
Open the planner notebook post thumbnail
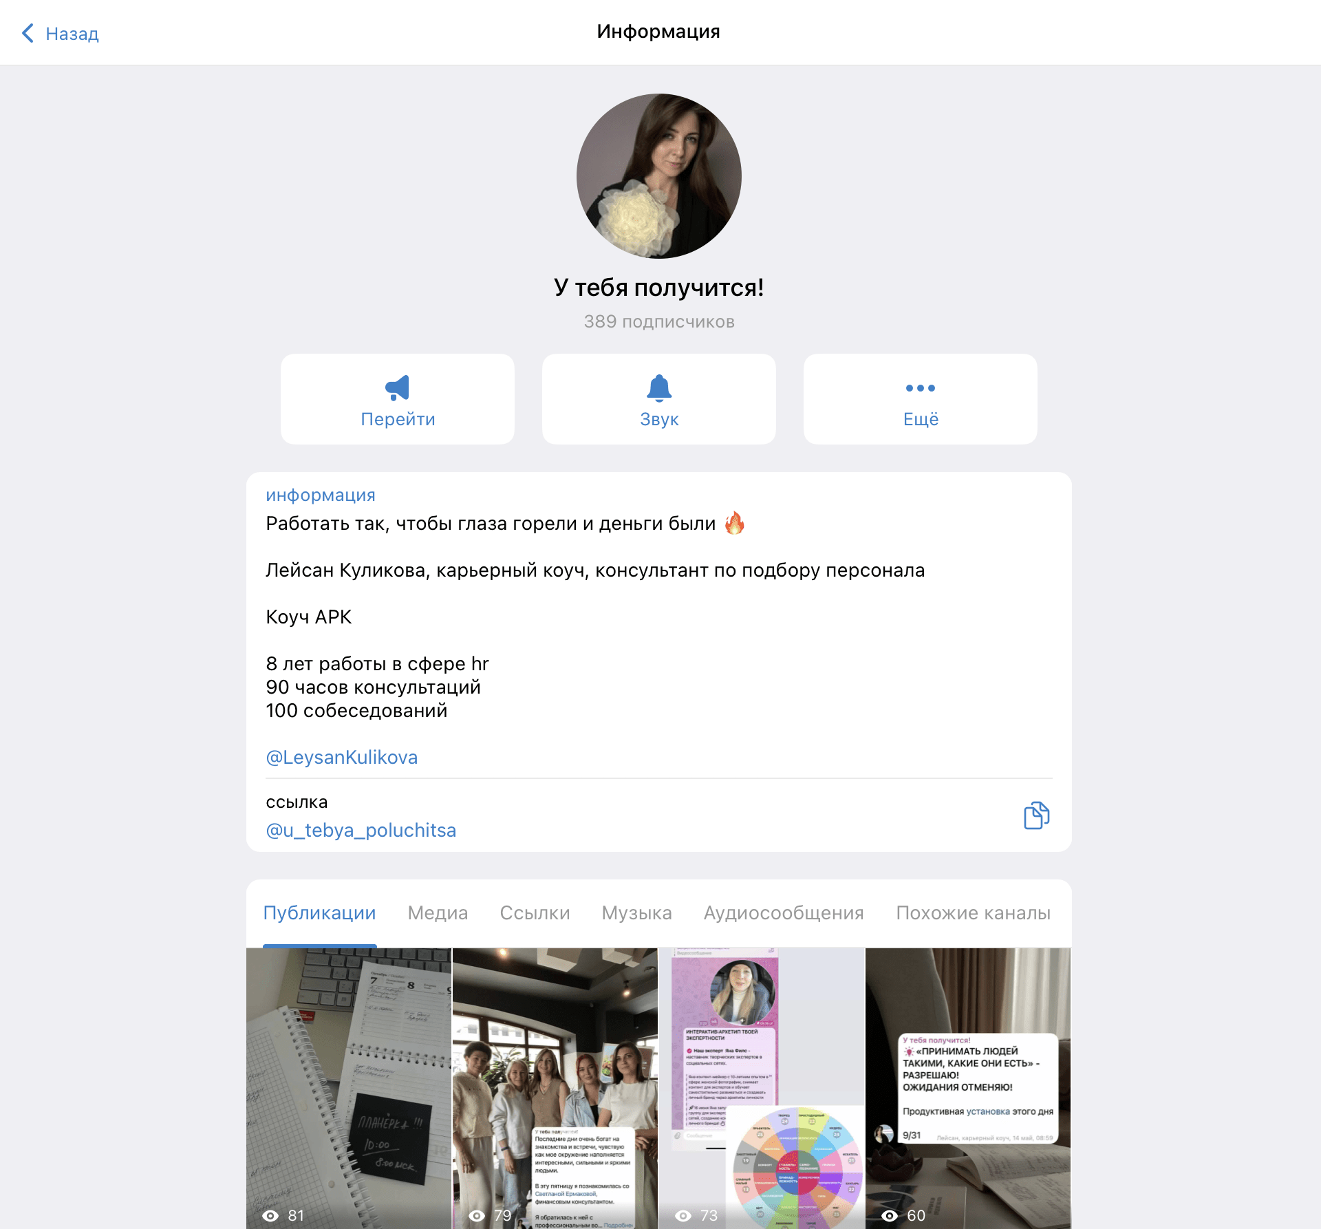click(x=349, y=1080)
